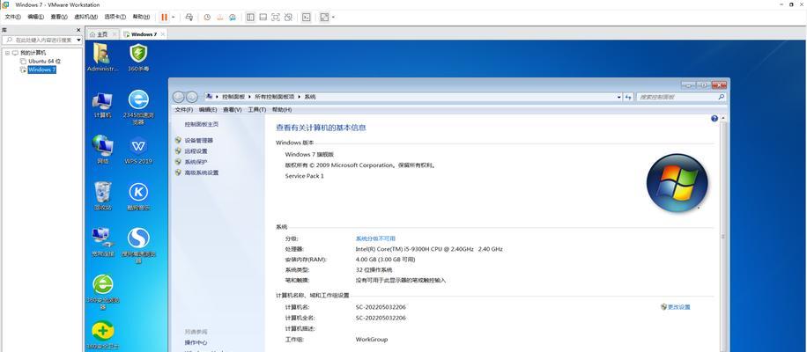Open 系统保护 link
Viewport: 807px width, 352px height.
point(196,162)
